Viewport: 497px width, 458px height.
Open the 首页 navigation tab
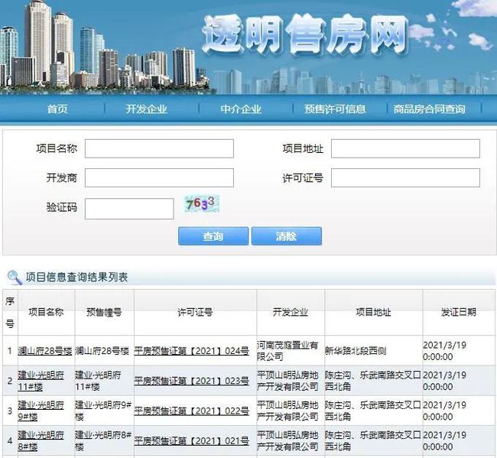tap(57, 109)
